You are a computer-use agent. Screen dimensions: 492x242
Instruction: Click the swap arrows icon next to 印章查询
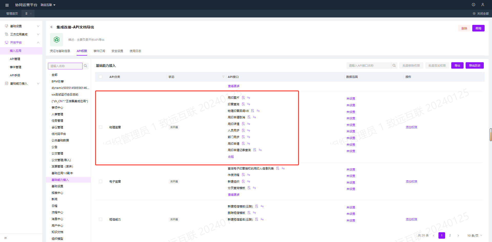[x=249, y=104]
